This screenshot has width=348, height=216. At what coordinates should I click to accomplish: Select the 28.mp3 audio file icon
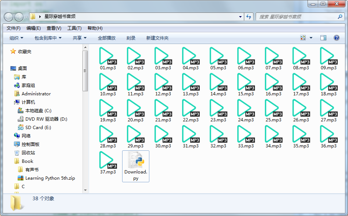[108, 134]
